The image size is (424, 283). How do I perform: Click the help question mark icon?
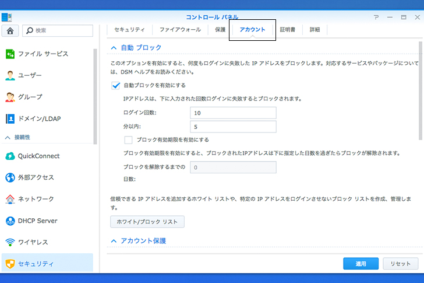pos(376,18)
